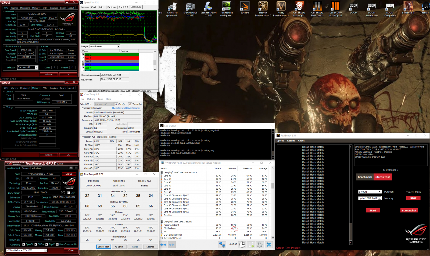This screenshot has width=430, height=256.
Task: Click HWiNFO blue X close sensors icon
Action: click(x=269, y=244)
